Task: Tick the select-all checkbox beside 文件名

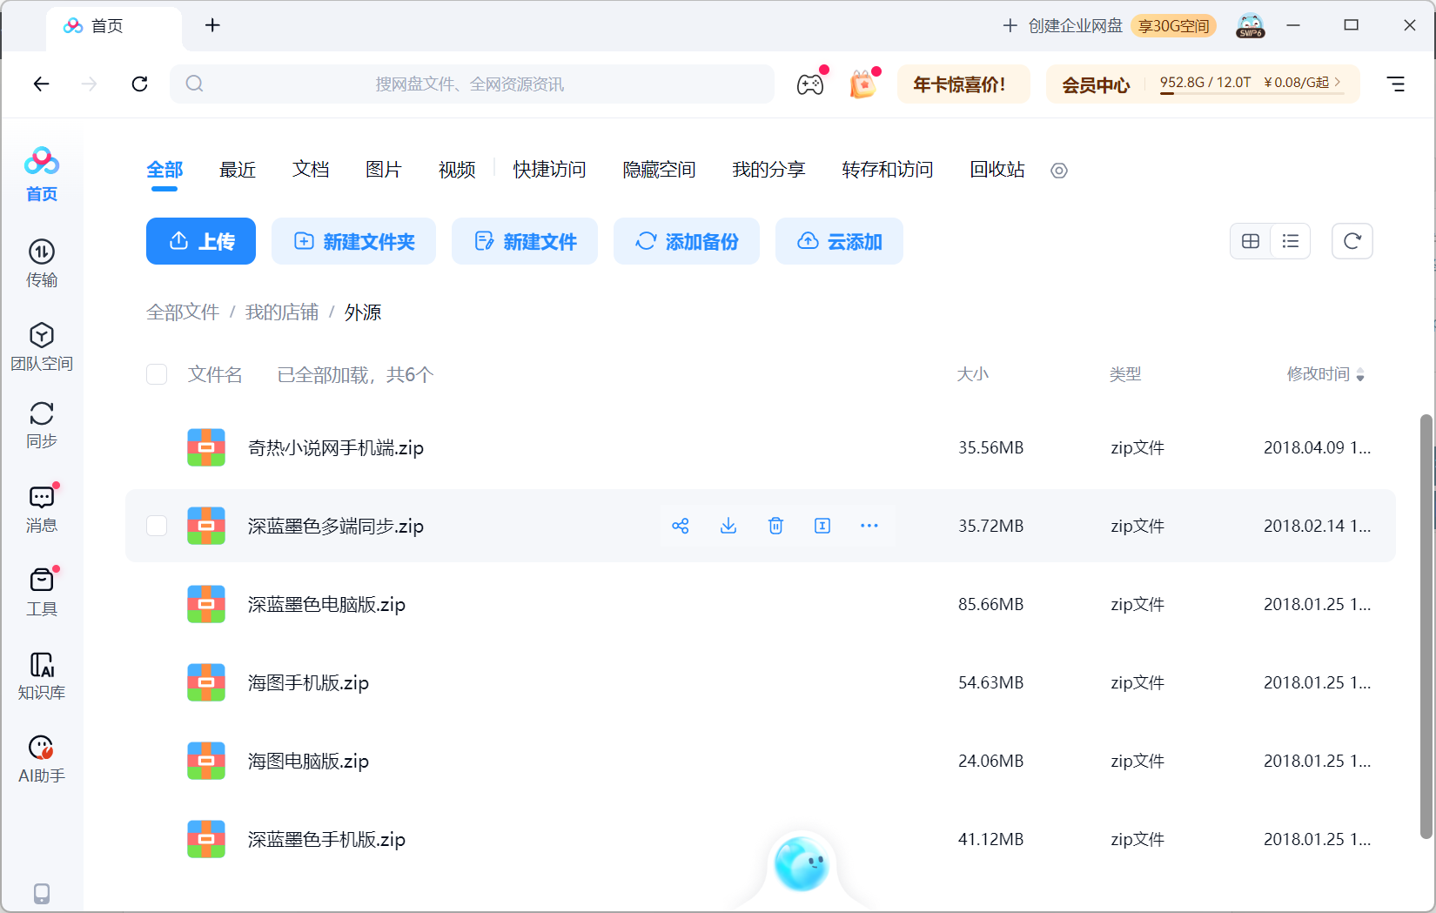Action: 157,374
